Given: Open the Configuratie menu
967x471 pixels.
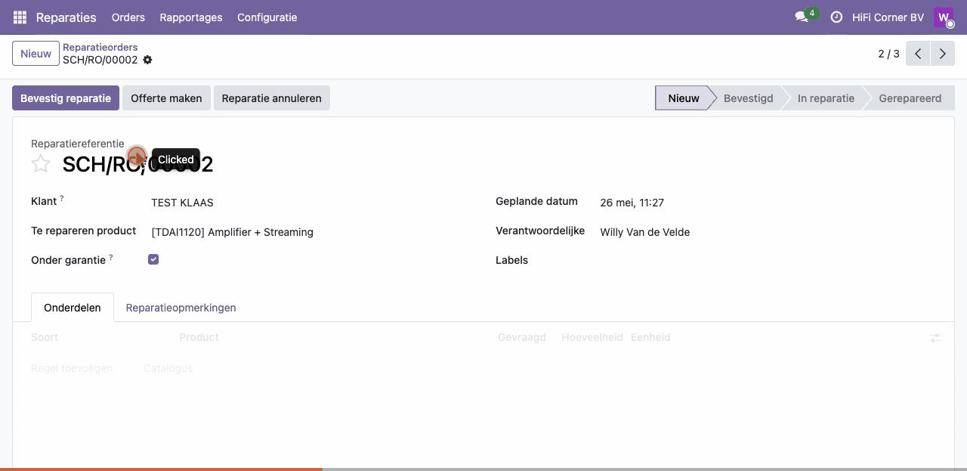Looking at the screenshot, I should coord(267,17).
